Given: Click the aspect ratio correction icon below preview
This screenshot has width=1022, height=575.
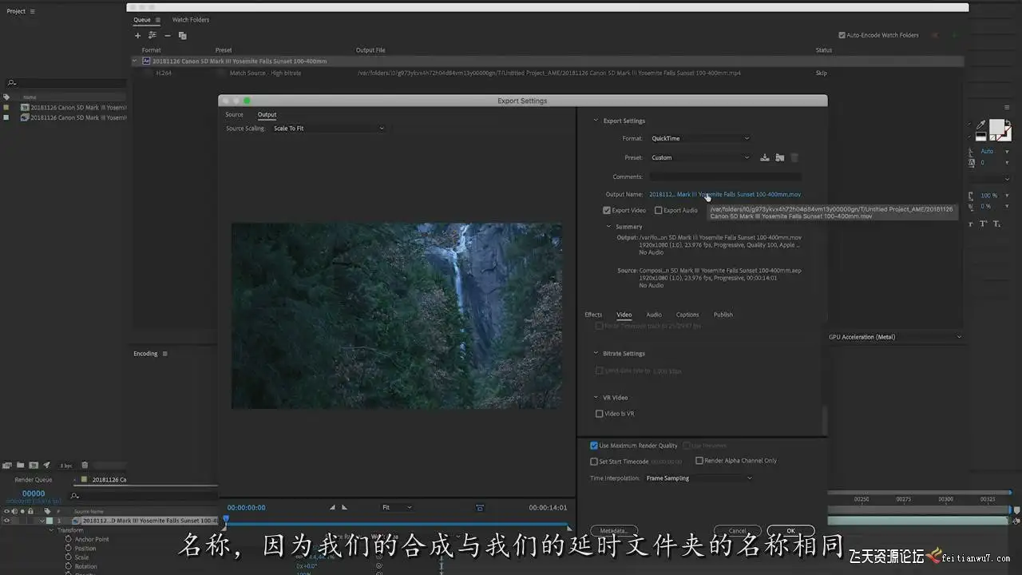Looking at the screenshot, I should coord(480,507).
